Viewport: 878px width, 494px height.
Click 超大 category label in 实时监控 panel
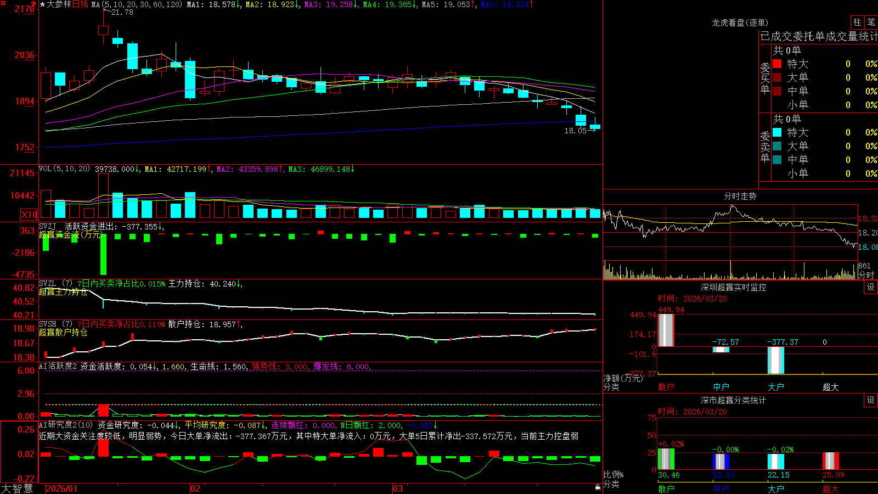click(831, 387)
